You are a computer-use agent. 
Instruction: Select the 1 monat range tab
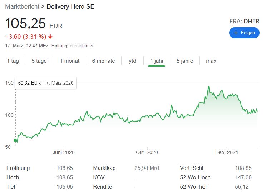tap(70, 61)
